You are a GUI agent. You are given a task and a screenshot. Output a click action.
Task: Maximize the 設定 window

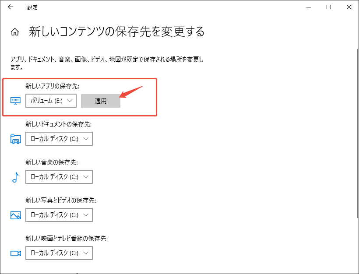(329, 7)
